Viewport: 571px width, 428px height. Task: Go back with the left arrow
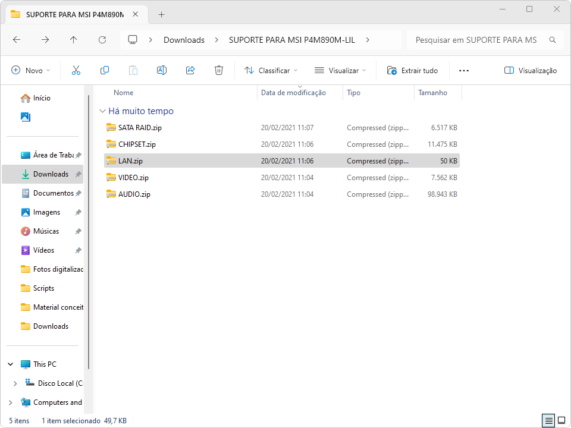pyautogui.click(x=17, y=40)
